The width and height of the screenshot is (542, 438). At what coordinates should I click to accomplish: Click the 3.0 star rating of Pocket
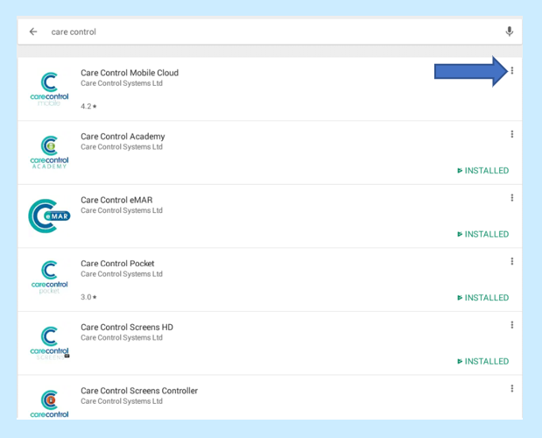pyautogui.click(x=88, y=297)
